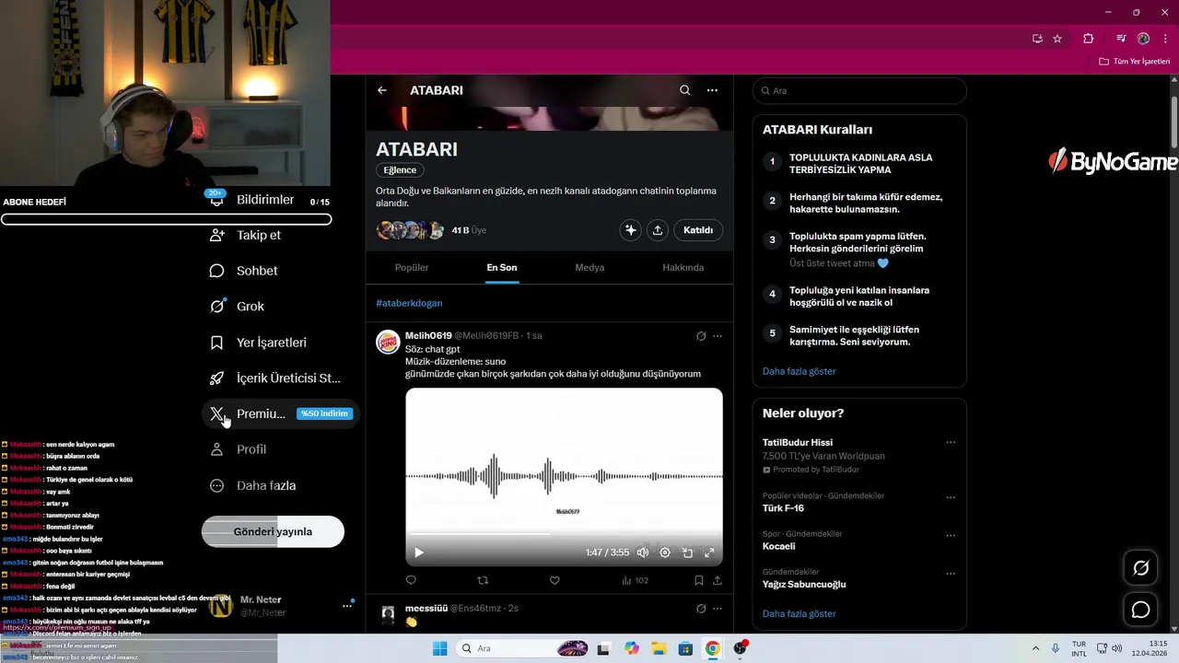Bookmark Melih0619's post
The width and height of the screenshot is (1179, 663).
pos(699,580)
